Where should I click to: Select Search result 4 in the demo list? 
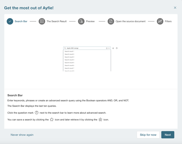pyautogui.click(x=69, y=60)
